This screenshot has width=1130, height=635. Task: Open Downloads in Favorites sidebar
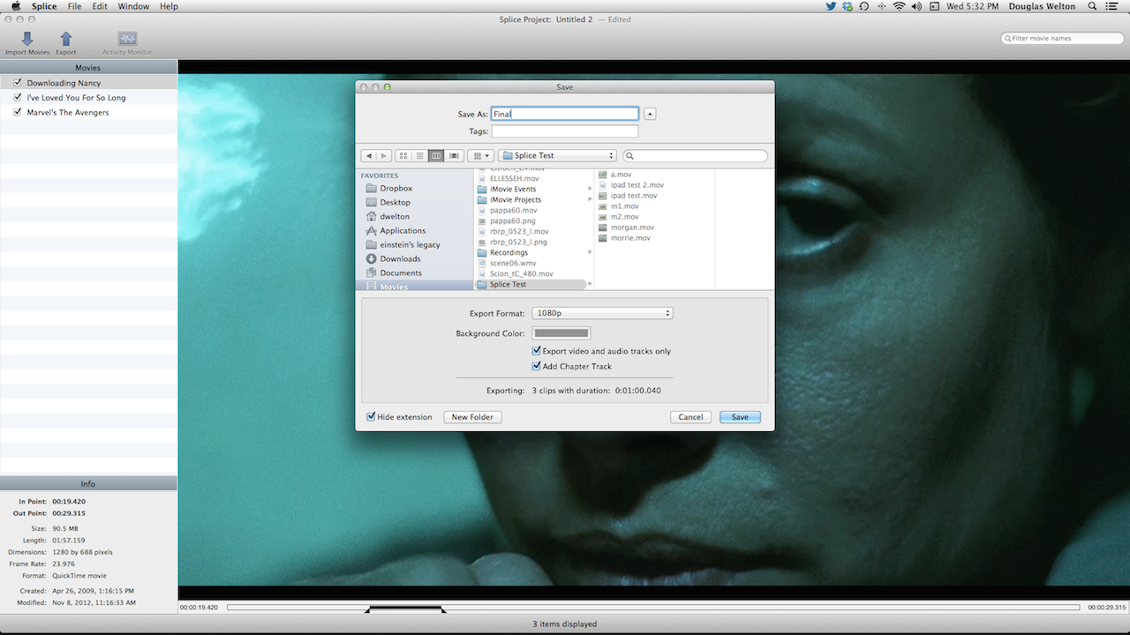(x=400, y=258)
